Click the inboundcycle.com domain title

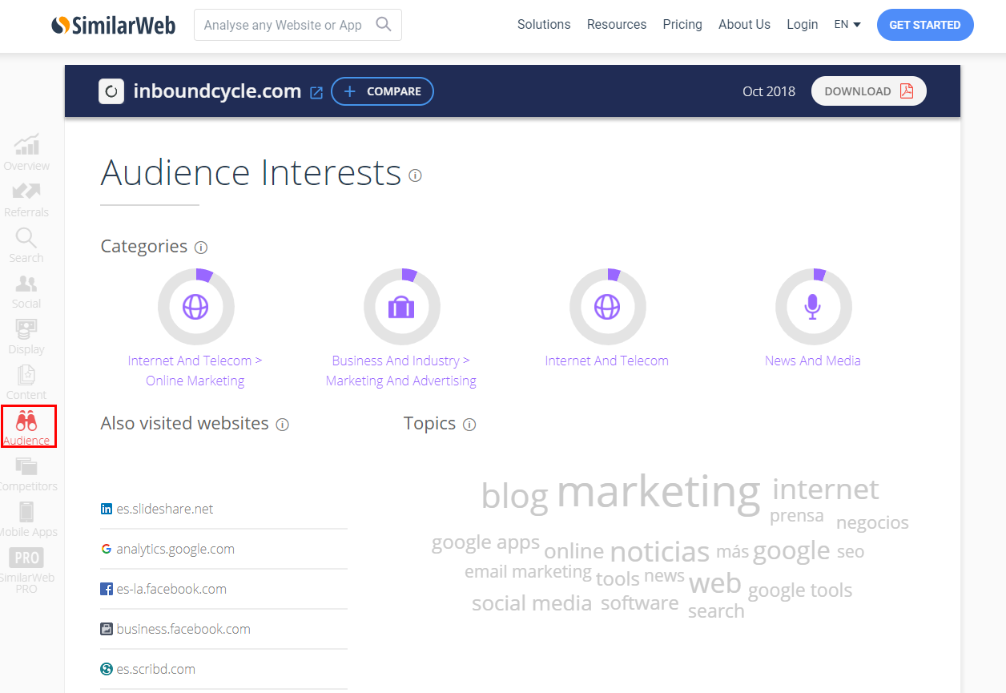(217, 91)
